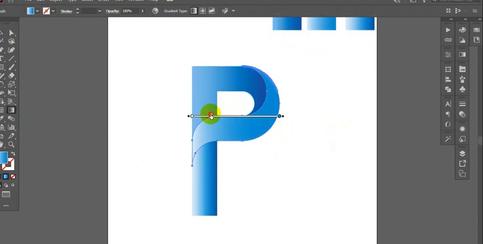Viewport: 483px width, 244px height.
Task: Click stroke weight stepper arrows
Action: pyautogui.click(x=77, y=11)
